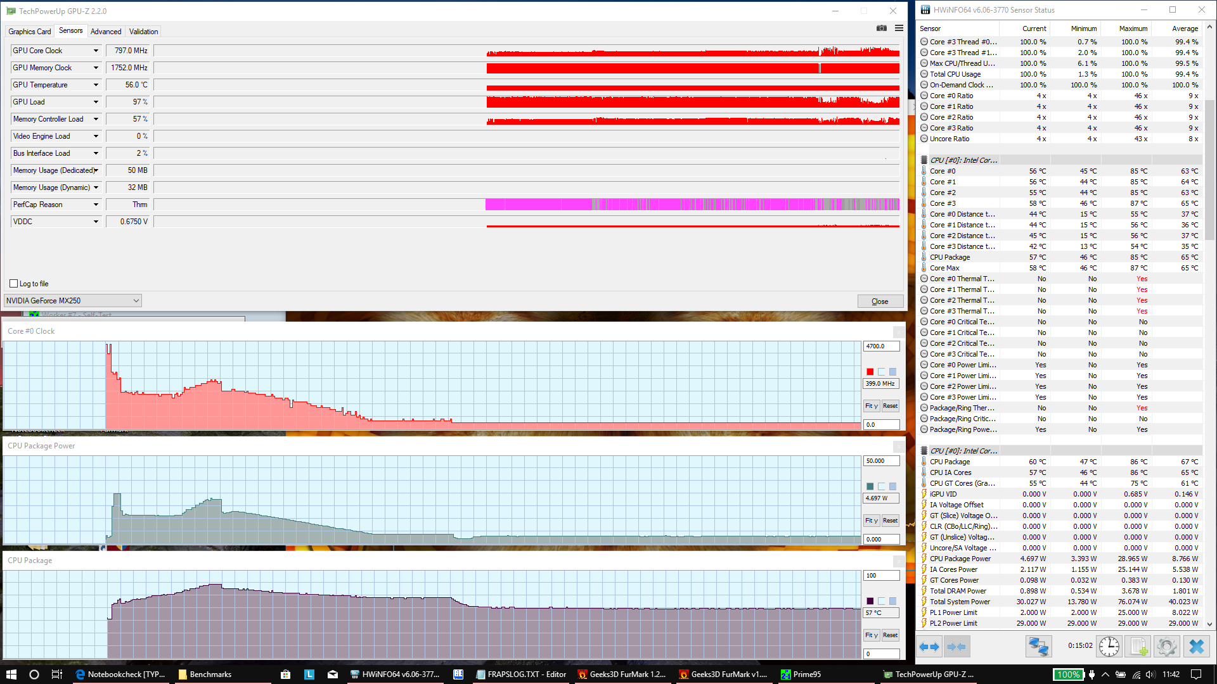This screenshot has width=1217, height=684.
Task: Enable the Log to file checkbox
Action: [x=14, y=284]
